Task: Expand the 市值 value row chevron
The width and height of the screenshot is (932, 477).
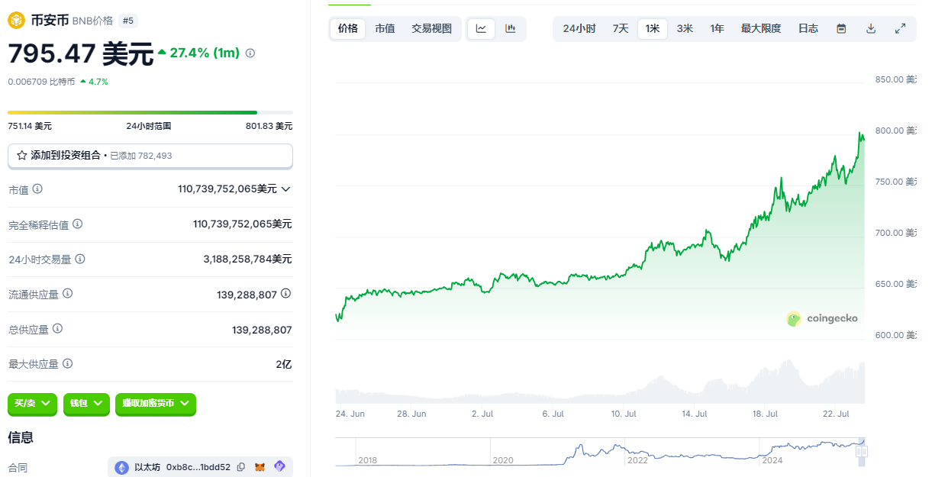Action: coord(286,189)
